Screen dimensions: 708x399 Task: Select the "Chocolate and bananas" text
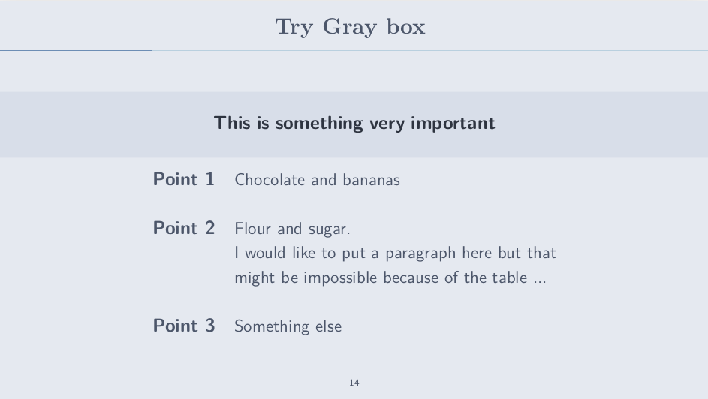coord(317,180)
